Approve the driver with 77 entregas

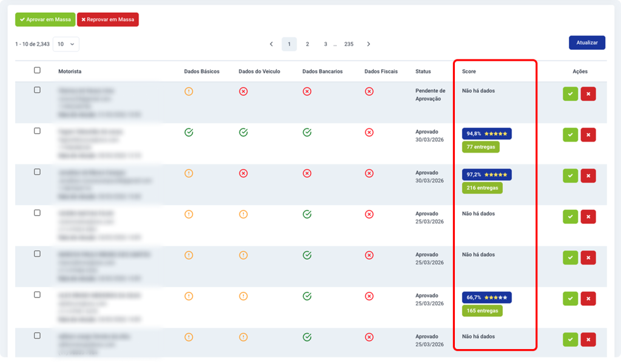[x=570, y=135]
